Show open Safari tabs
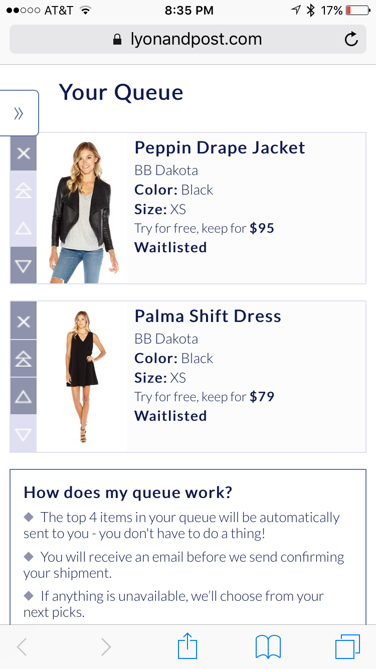Screen dimensions: 376x669 click(x=347, y=646)
